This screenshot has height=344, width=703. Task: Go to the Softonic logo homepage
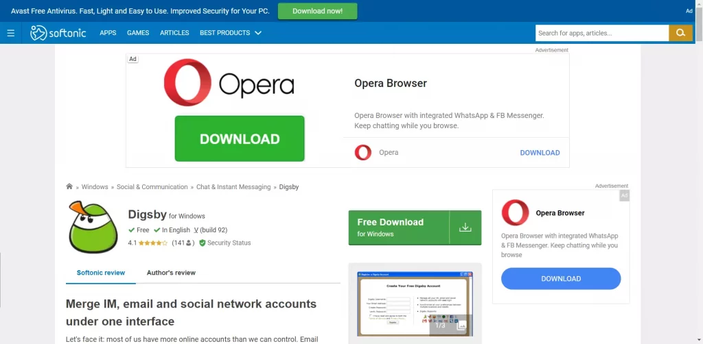click(58, 33)
